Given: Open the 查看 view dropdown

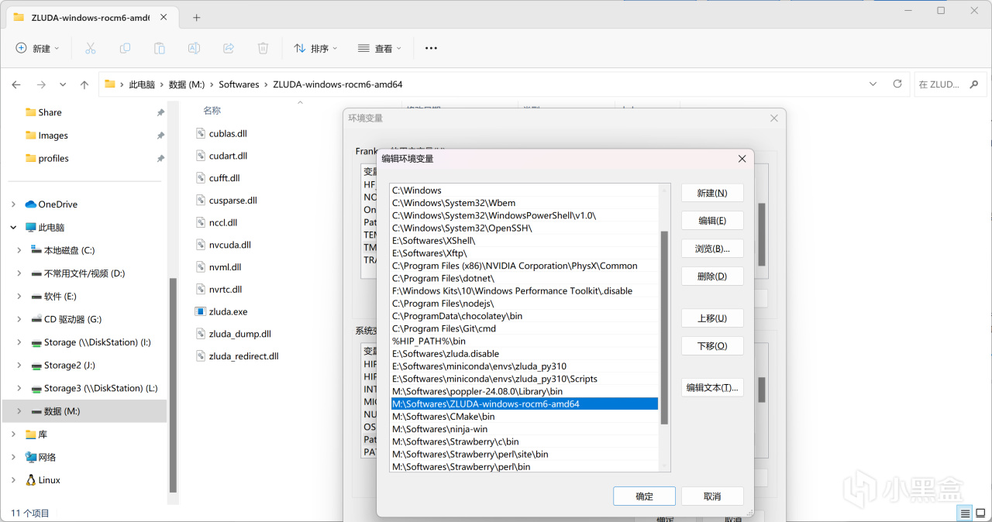Looking at the screenshot, I should point(380,48).
